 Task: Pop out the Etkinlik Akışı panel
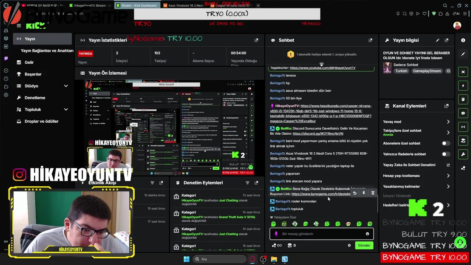(x=161, y=183)
